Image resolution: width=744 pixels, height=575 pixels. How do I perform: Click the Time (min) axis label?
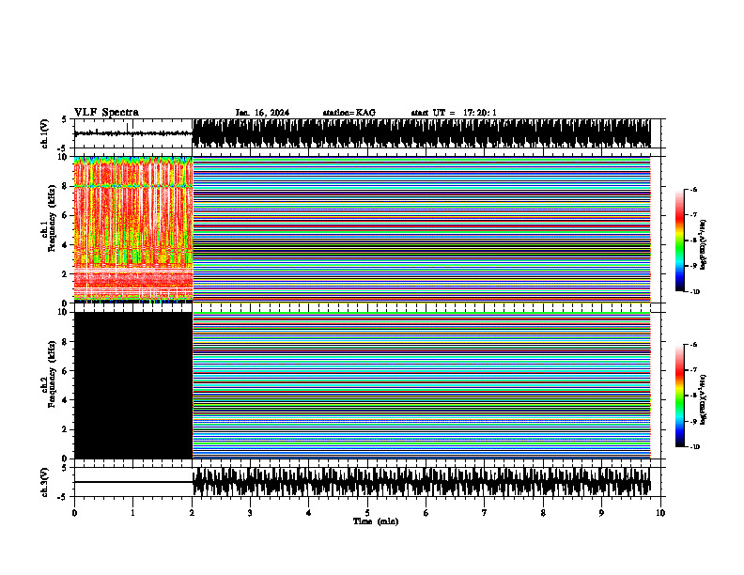pos(376,521)
